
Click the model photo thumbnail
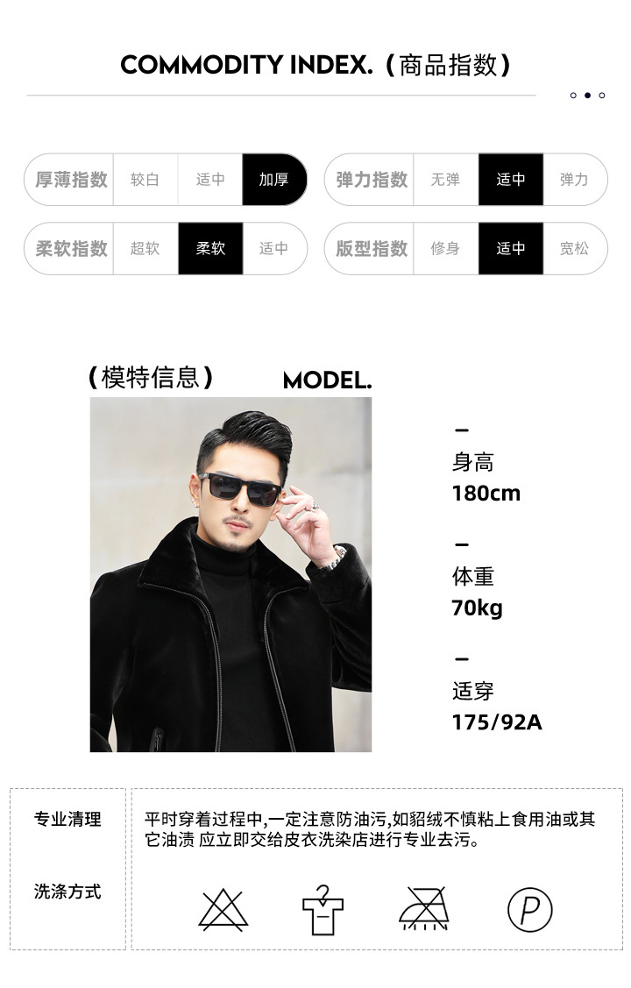pos(230,574)
